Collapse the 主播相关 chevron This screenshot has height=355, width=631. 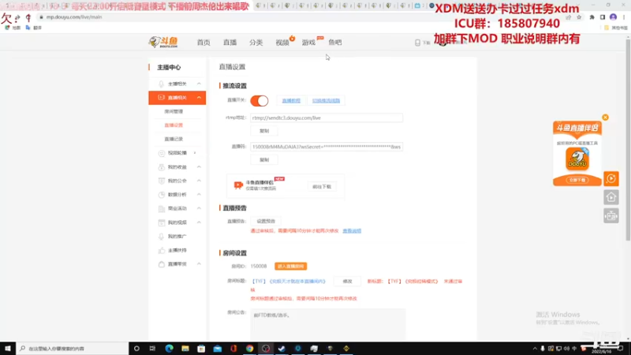coord(199,84)
